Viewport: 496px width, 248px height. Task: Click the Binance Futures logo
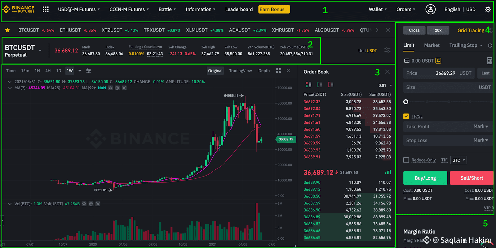click(19, 9)
